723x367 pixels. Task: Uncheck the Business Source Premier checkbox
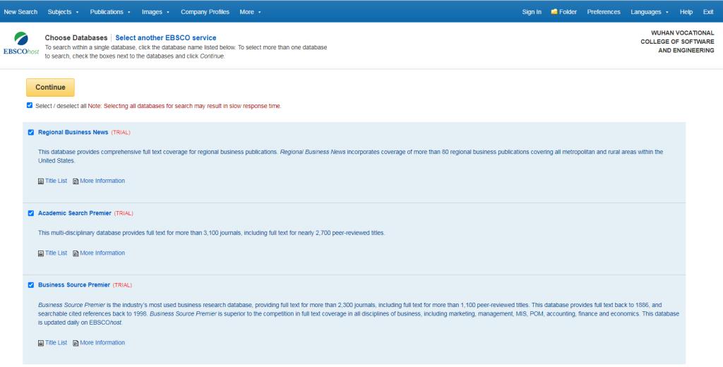(x=30, y=285)
